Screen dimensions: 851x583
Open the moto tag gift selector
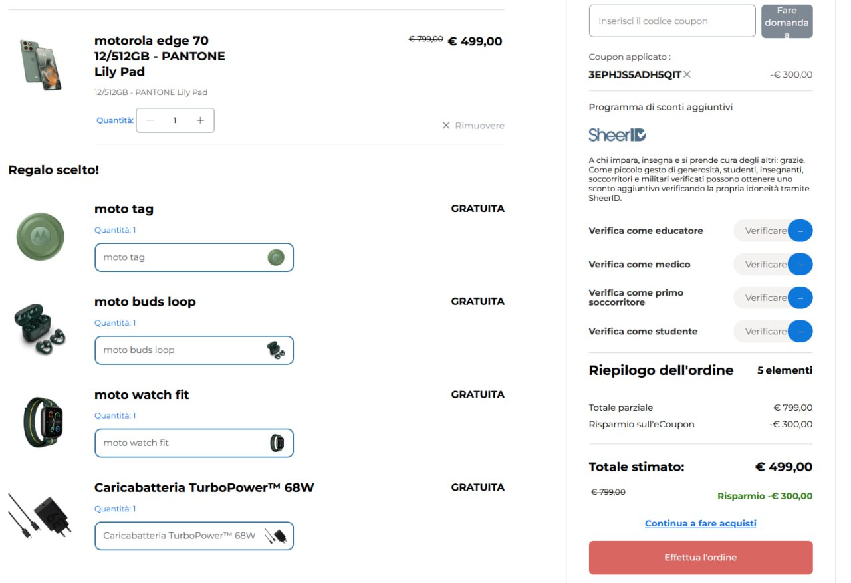[x=193, y=257]
